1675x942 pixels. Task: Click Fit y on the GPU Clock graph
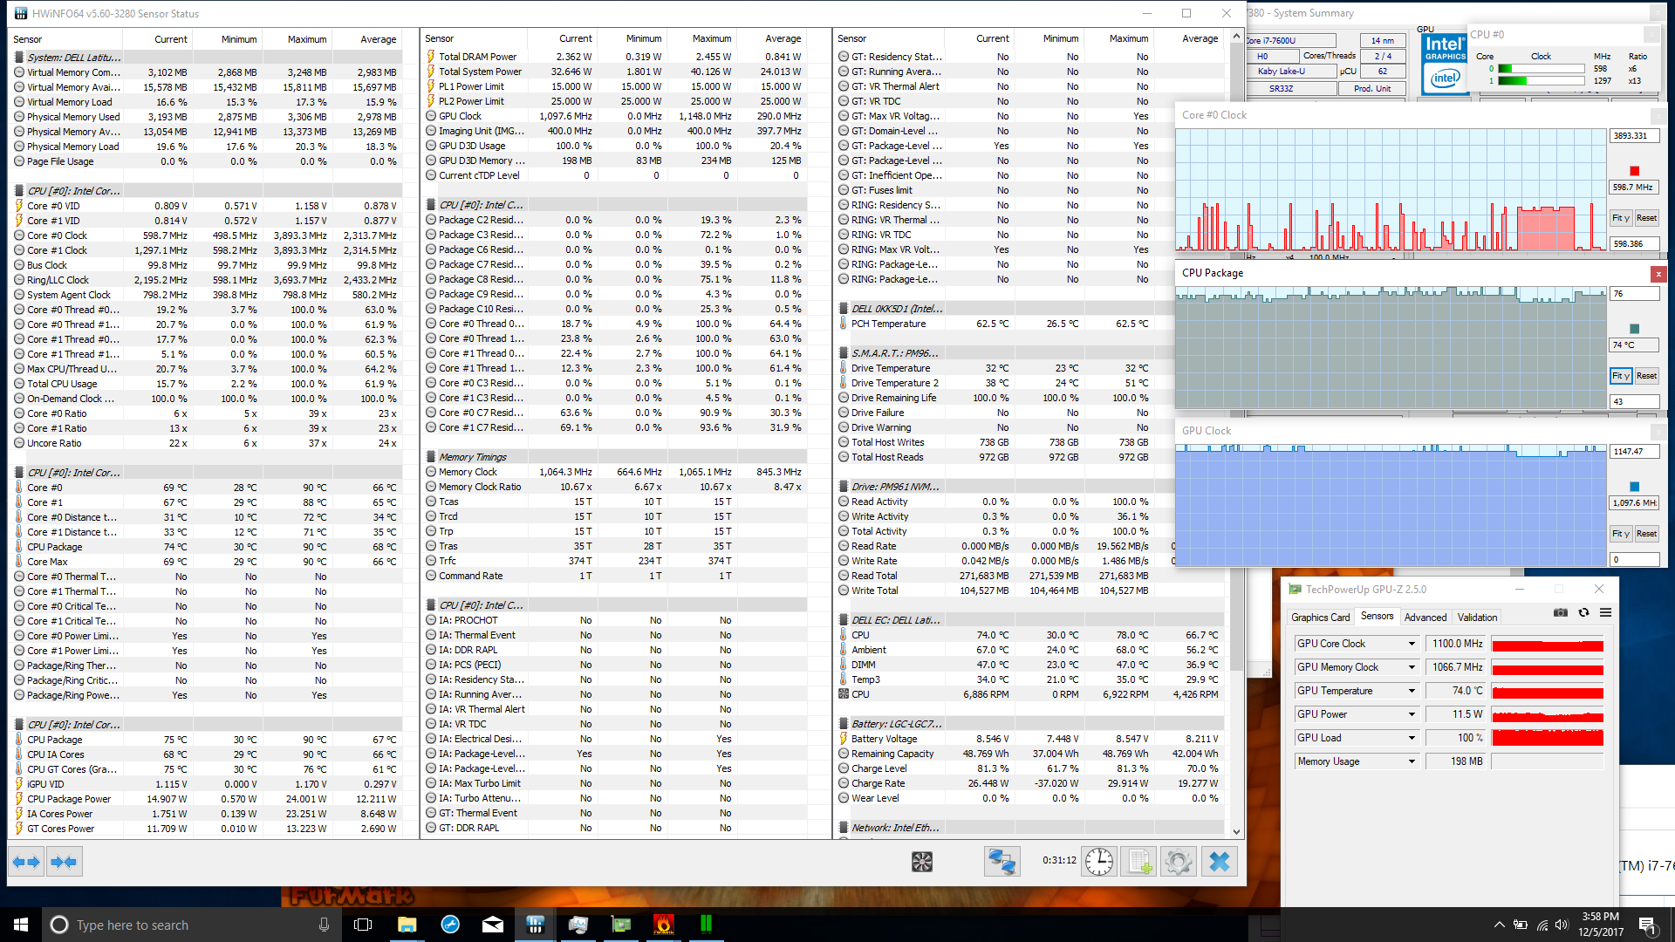1620,534
